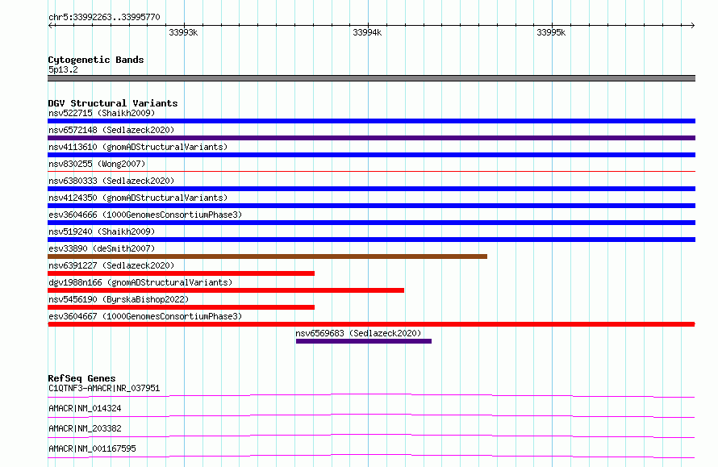Click the red bar for dgv1988n166

point(226,290)
